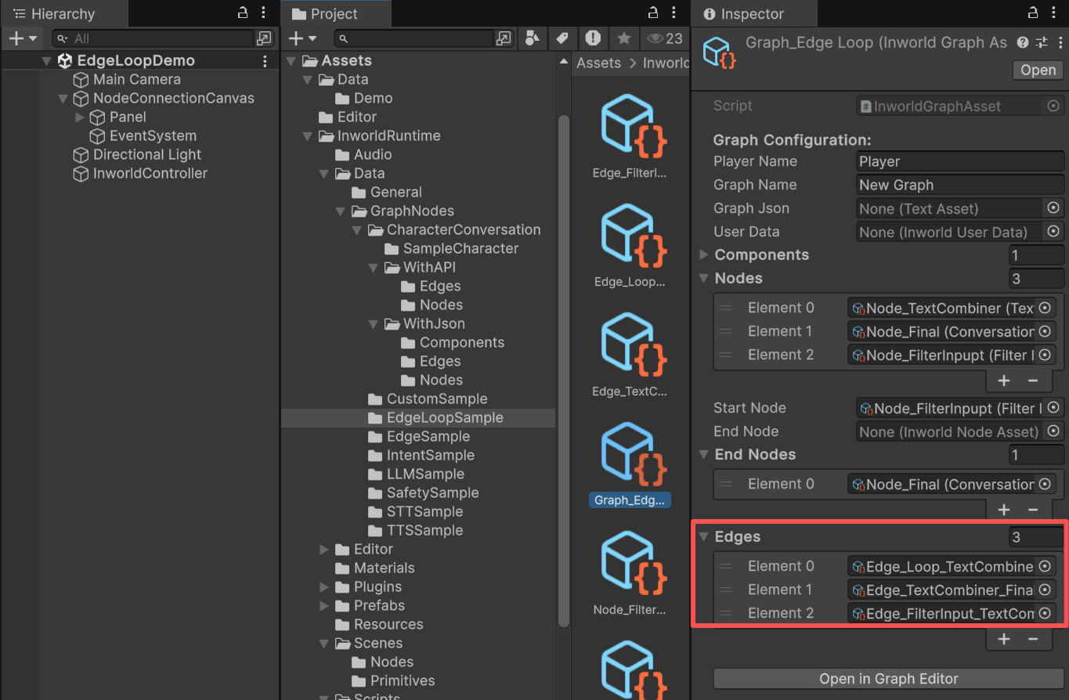Open the Inspector preset selector icon
Viewport: 1069px width, 700px height.
pyautogui.click(x=1041, y=43)
